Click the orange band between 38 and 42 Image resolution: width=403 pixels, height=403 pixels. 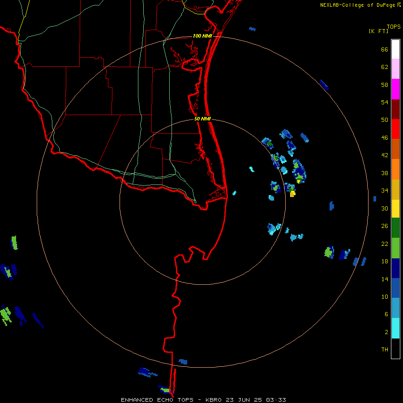pos(395,169)
